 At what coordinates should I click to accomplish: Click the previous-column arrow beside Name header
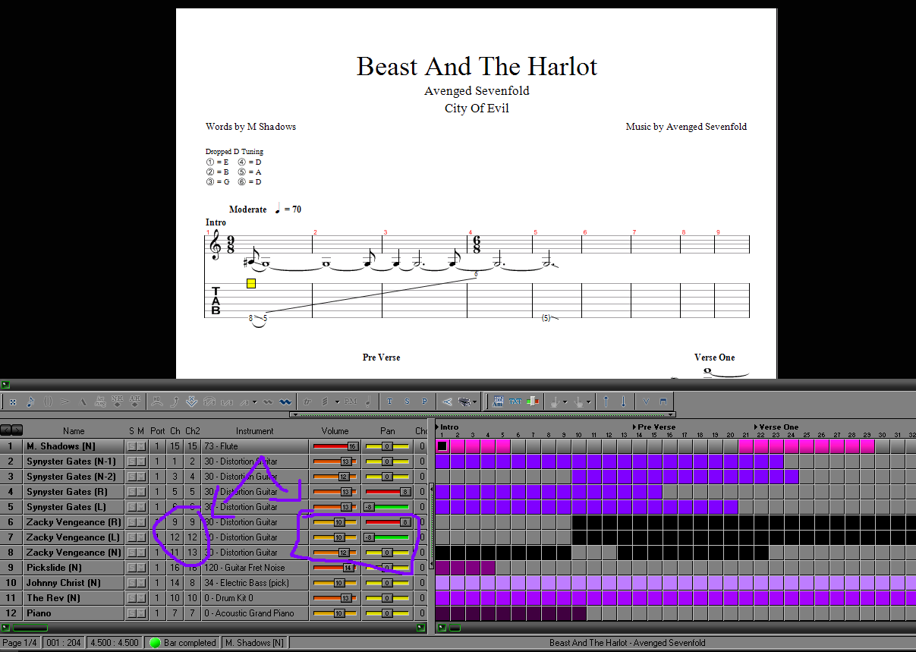tap(6, 430)
